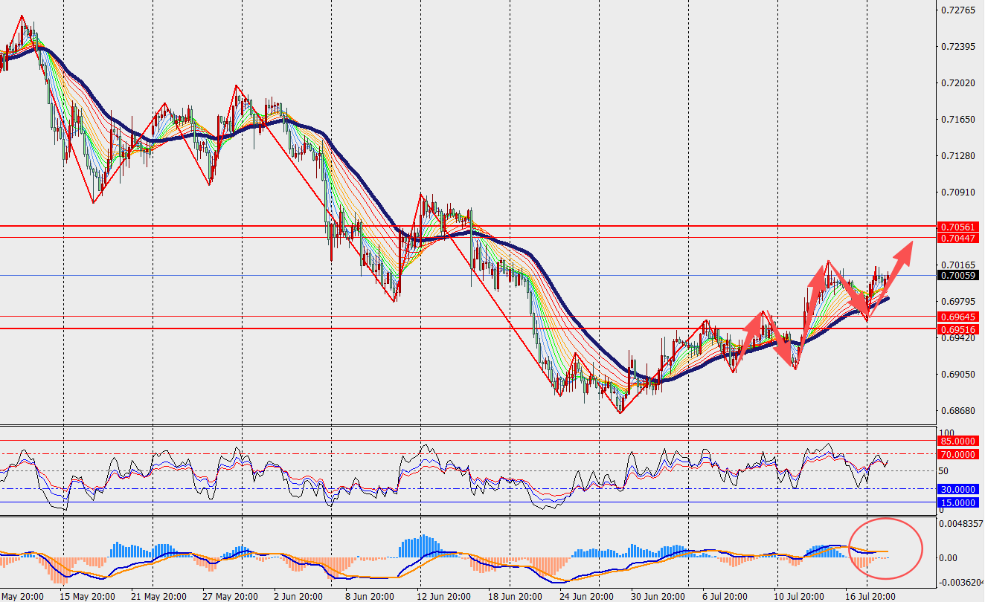The image size is (985, 602).
Task: Click the blue horizontal line at current price
Action: pos(469,275)
